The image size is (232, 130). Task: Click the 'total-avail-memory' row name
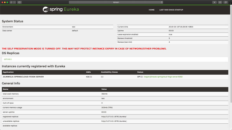(x=11, y=94)
